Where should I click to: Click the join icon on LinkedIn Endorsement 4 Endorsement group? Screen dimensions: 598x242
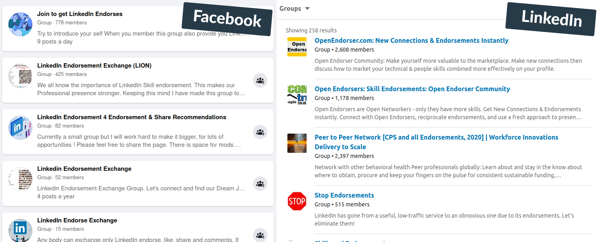[260, 132]
